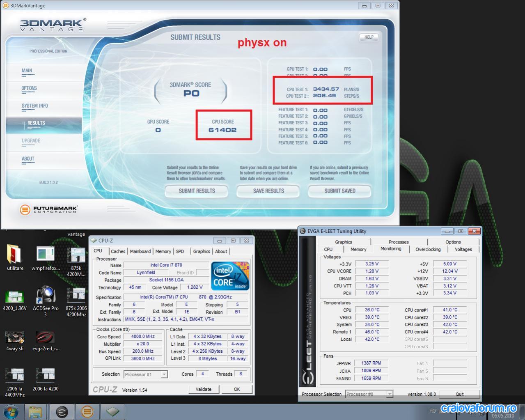Click the CPU VCORE value 1.28 V
This screenshot has height=420, width=525.
click(372, 271)
